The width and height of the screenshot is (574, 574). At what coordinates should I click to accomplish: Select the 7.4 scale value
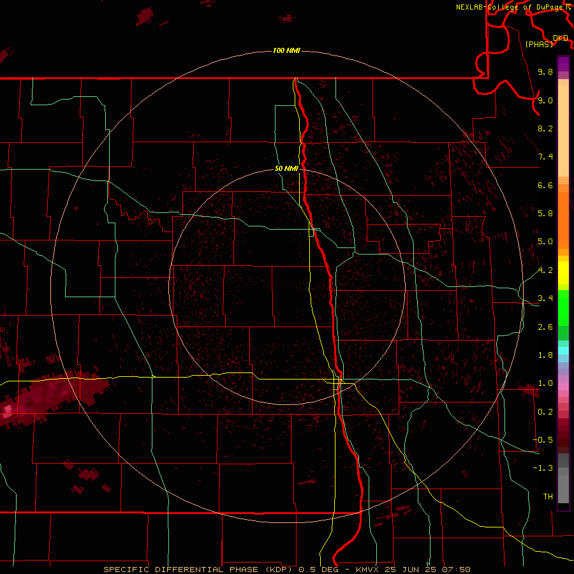545,157
